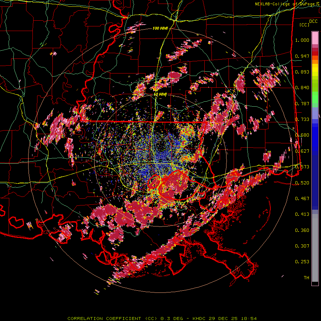The width and height of the screenshot is (321, 321).
Task: Pick the gray segment of the color bar
Action: [315, 248]
